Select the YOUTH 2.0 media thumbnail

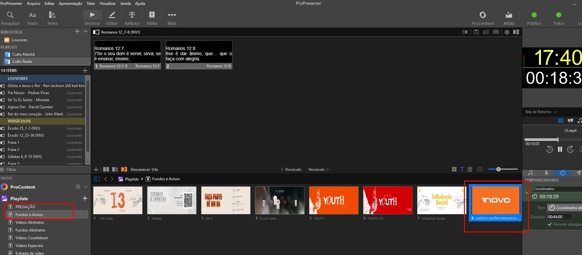pos(388,200)
